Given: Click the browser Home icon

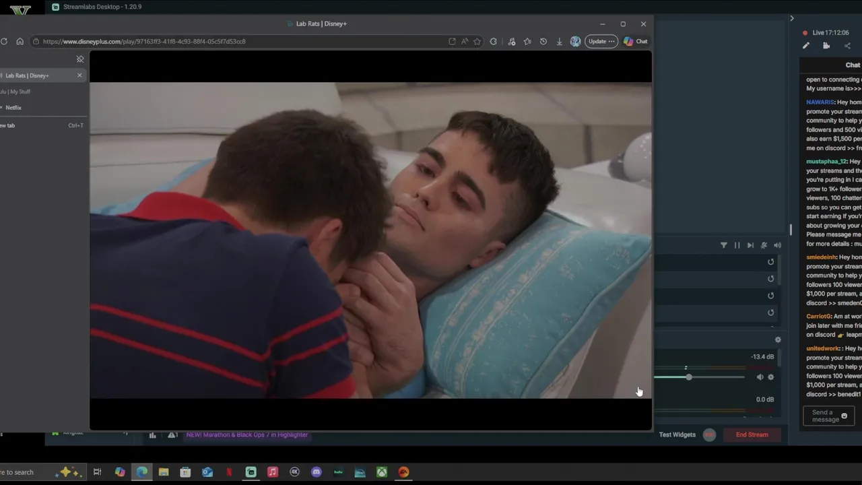Looking at the screenshot, I should point(20,41).
